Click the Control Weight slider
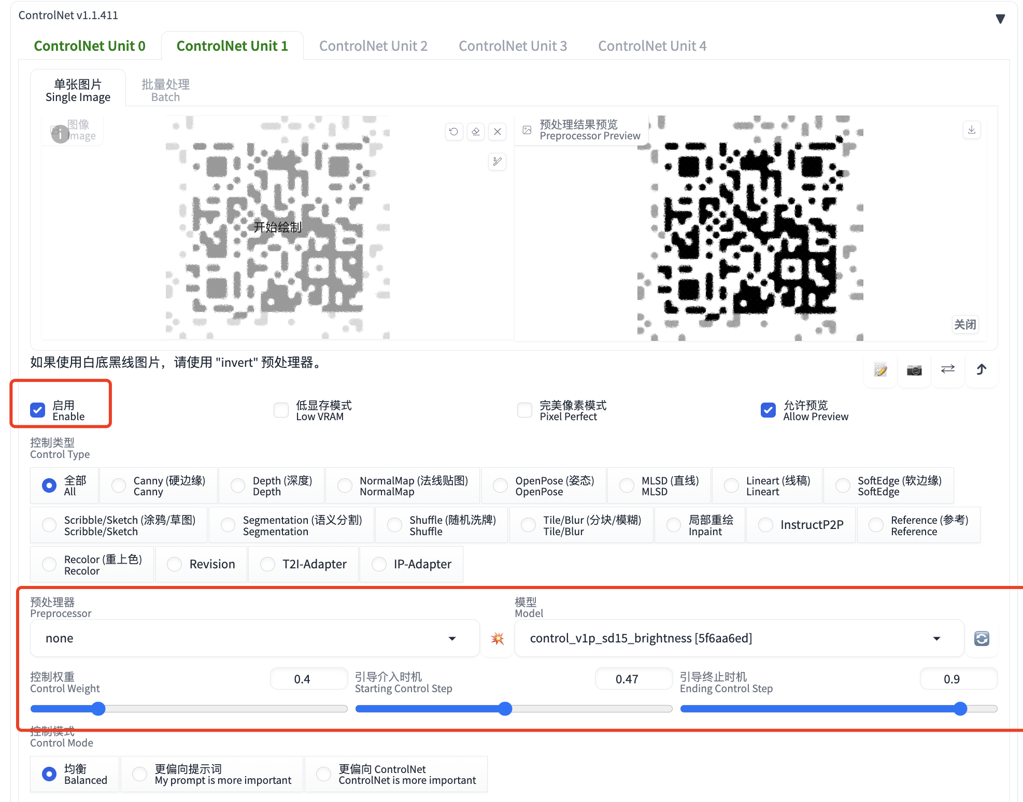This screenshot has height=802, width=1023. pyautogui.click(x=189, y=709)
